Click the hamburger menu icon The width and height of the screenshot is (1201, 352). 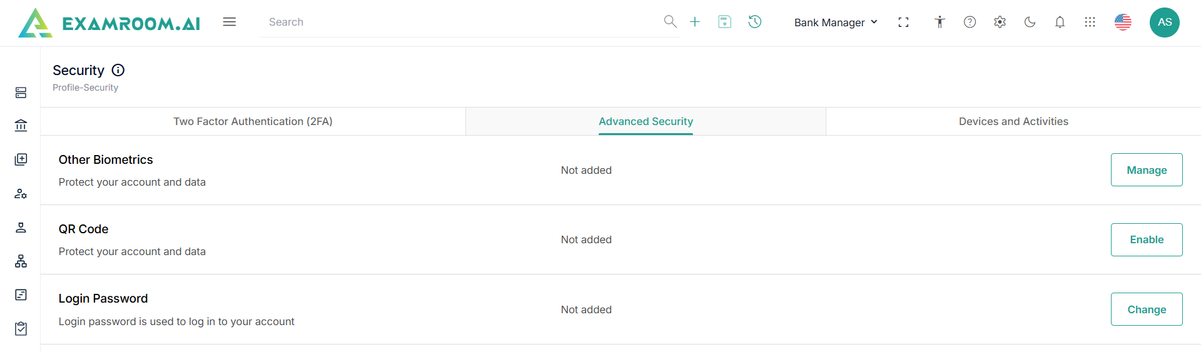pos(230,22)
